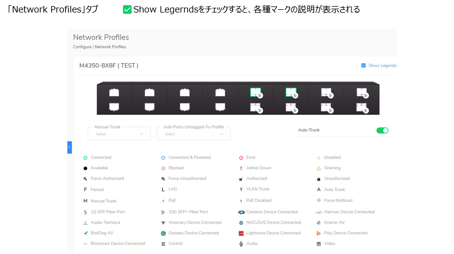This screenshot has height=254, width=454.
Task: Open the Manual-Trunk Select dropdown
Action: [x=119, y=134]
